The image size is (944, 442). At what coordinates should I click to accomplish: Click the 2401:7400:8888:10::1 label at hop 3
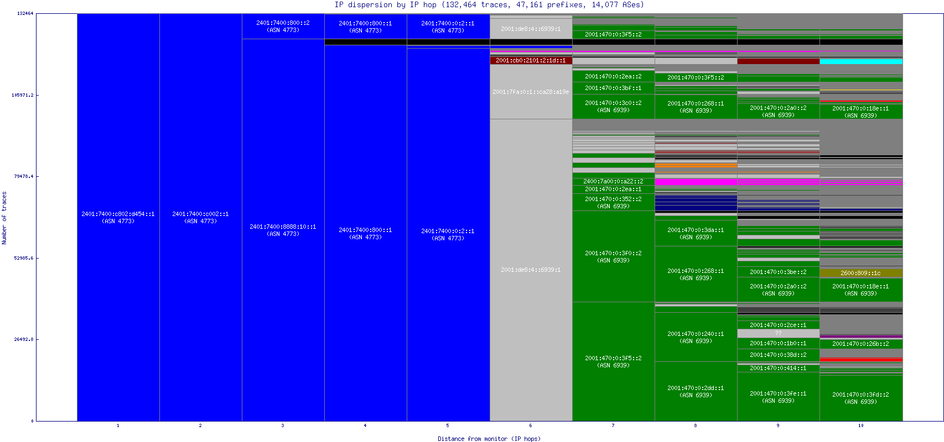[x=283, y=227]
